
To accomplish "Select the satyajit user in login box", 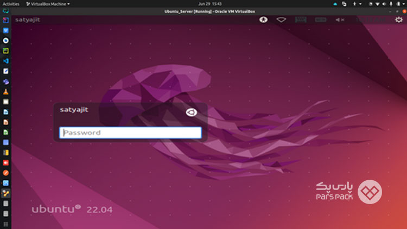I will point(74,110).
